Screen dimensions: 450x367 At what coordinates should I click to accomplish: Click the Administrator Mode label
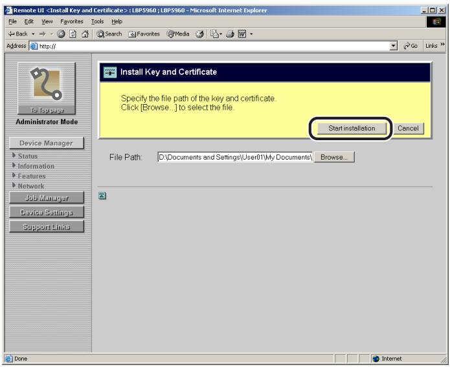[x=47, y=121]
